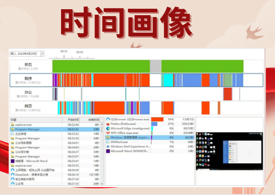The width and height of the screenshot is (275, 195).
Task: Click the gray idle segment in 状态 bar
Action: pyautogui.click(x=156, y=66)
